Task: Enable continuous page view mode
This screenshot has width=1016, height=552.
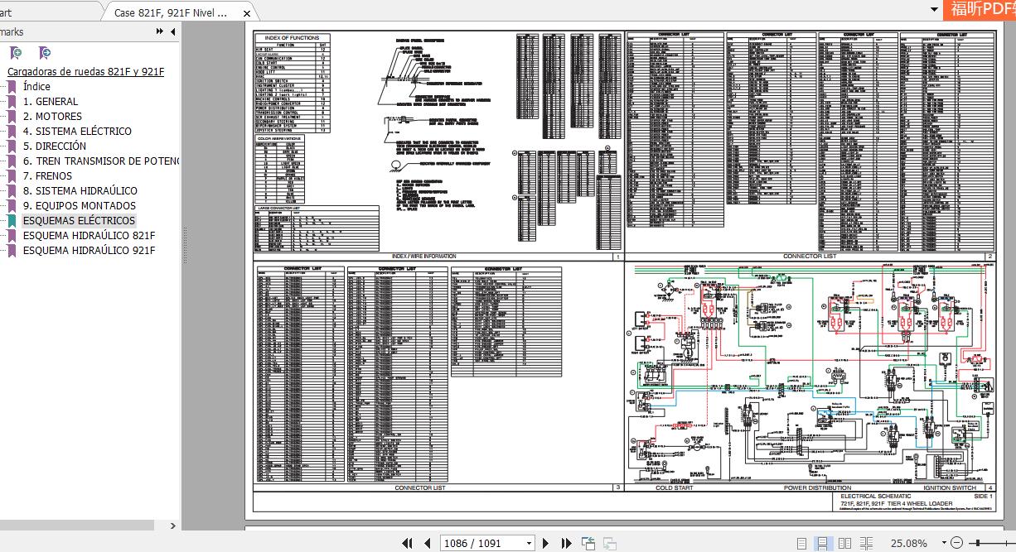Action: point(822,543)
